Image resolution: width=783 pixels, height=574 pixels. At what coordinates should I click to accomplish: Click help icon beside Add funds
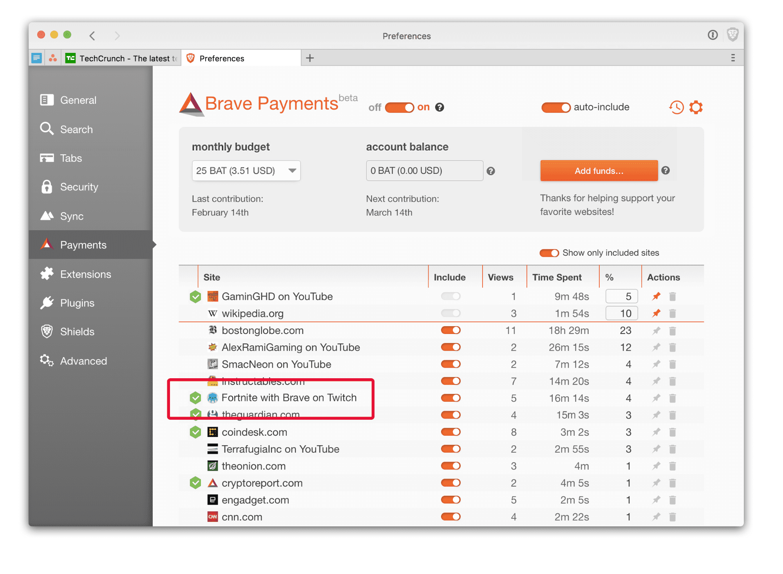tap(665, 170)
